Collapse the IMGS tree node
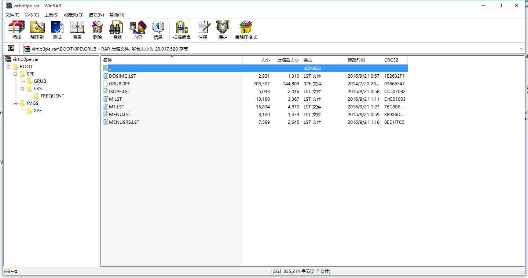The width and height of the screenshot is (528, 278). pos(15,103)
